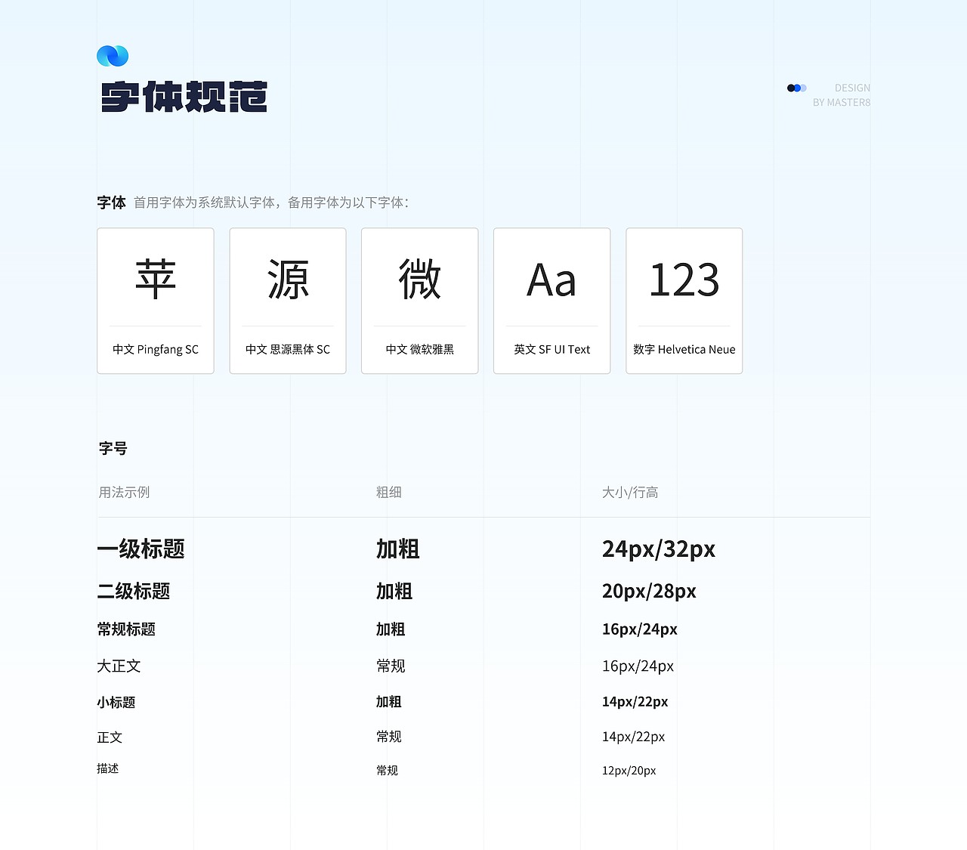The height and width of the screenshot is (850, 967).
Task: Click the 常规 weight in 大正文 row
Action: click(x=391, y=666)
